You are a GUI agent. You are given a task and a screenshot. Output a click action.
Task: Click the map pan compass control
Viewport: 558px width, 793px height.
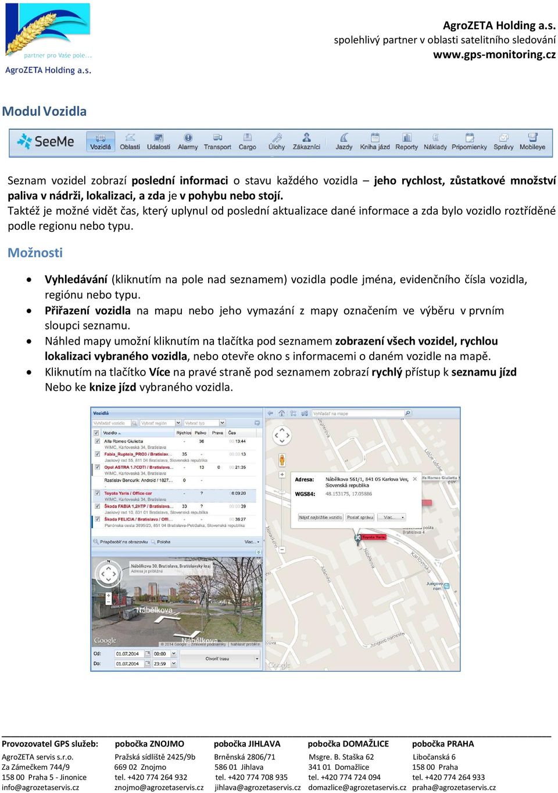point(282,435)
